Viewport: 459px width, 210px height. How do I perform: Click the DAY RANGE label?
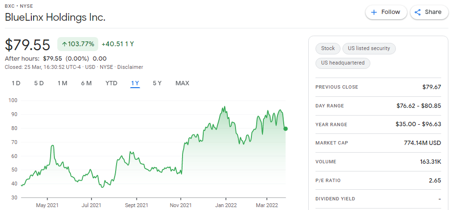pos(329,106)
